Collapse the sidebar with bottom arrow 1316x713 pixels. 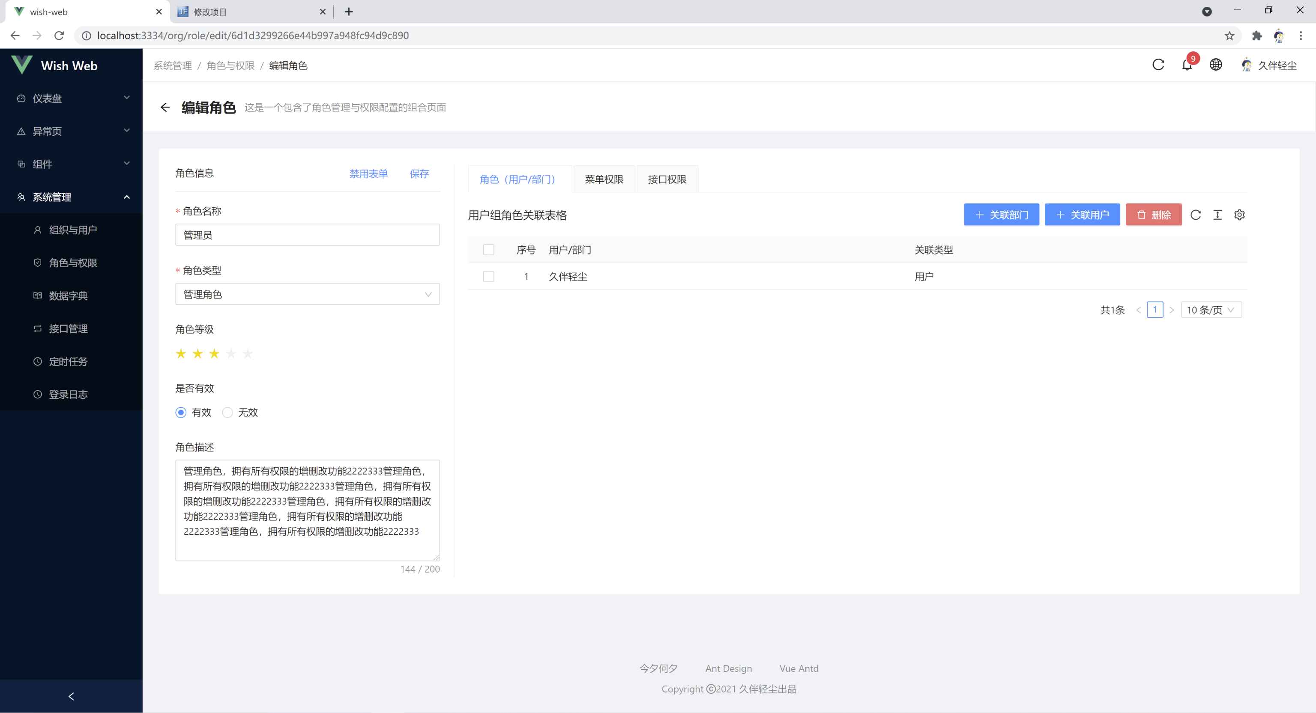(x=71, y=696)
